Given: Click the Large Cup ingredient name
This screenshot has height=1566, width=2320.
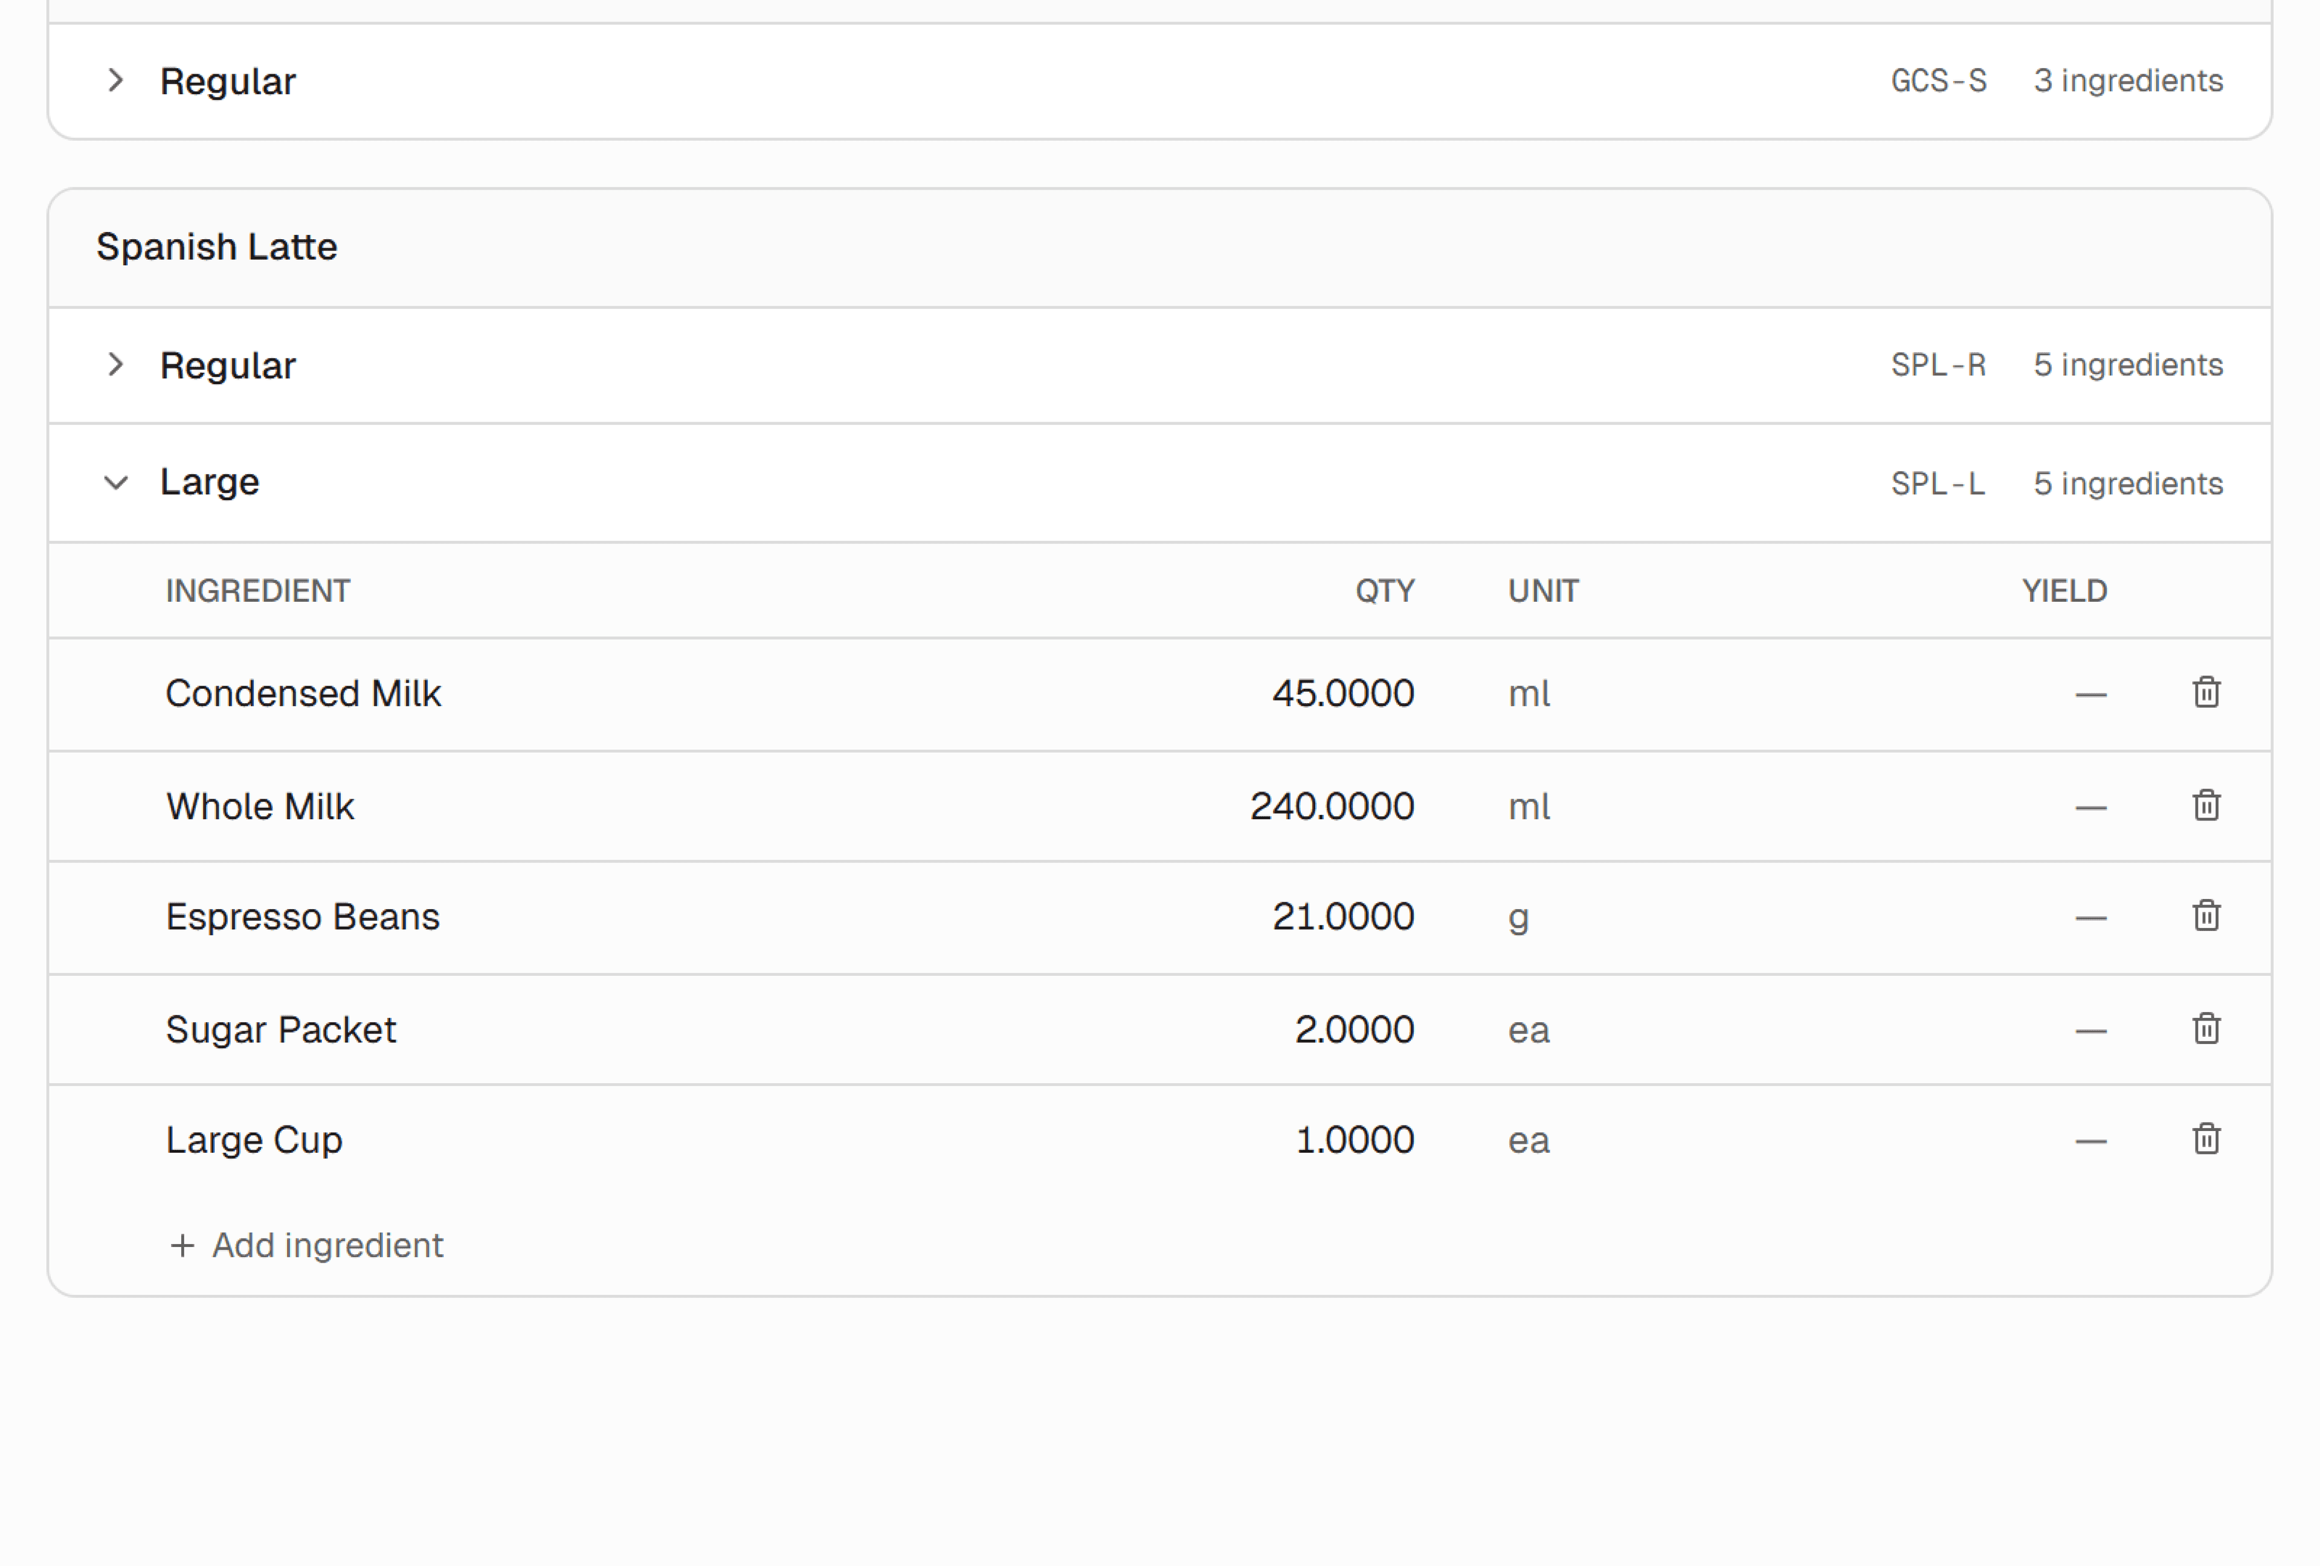Looking at the screenshot, I should (254, 1140).
